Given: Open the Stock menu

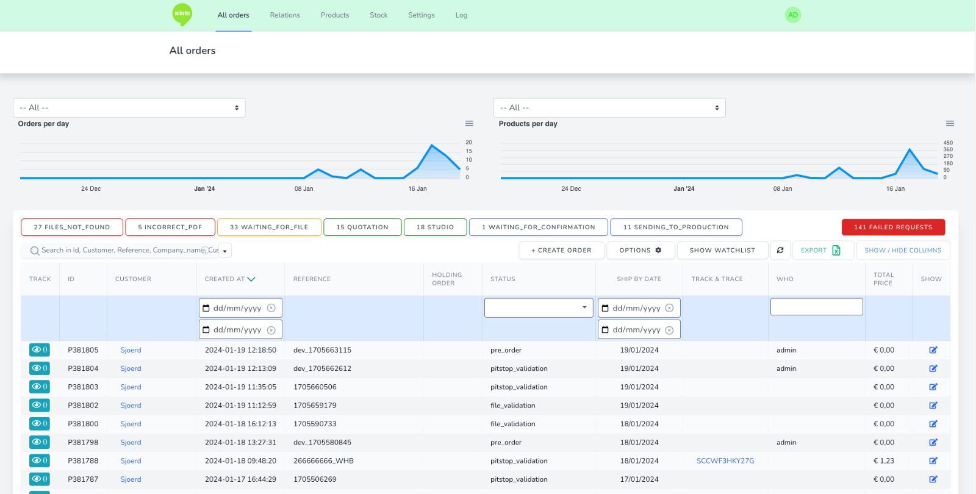Looking at the screenshot, I should (378, 15).
